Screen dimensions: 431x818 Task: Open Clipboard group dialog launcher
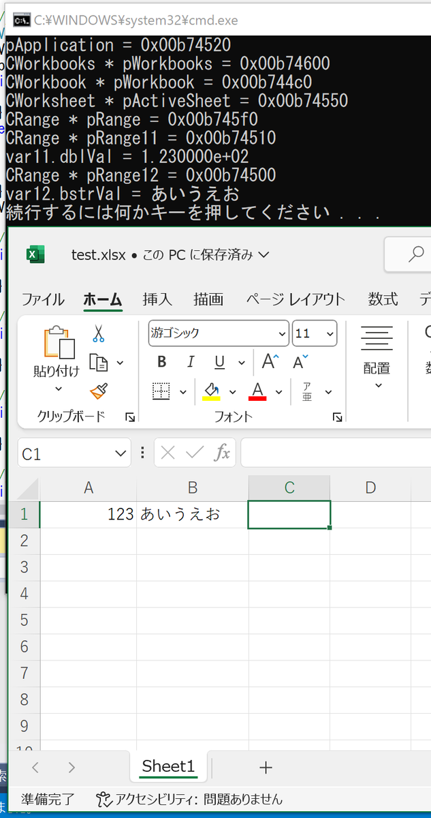(130, 417)
